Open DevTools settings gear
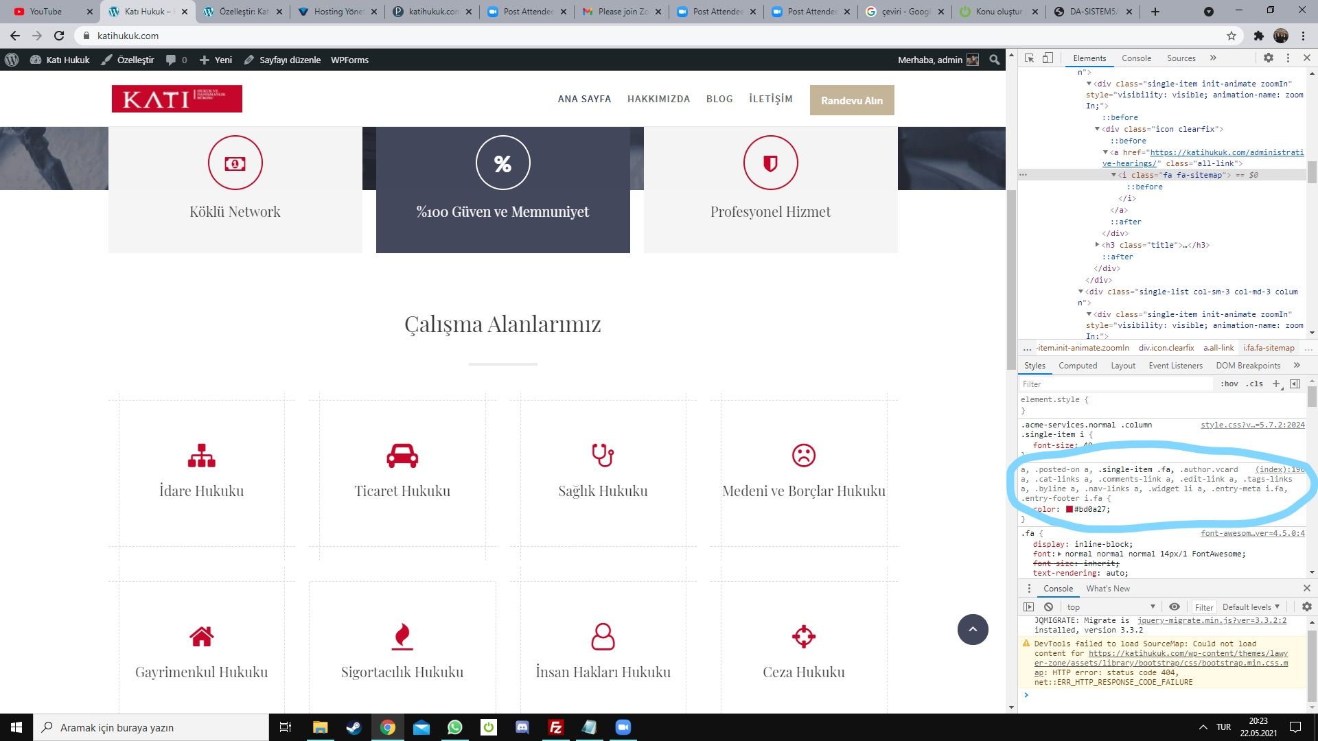Viewport: 1318px width, 741px height. [x=1269, y=58]
